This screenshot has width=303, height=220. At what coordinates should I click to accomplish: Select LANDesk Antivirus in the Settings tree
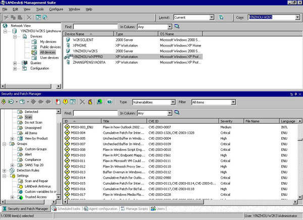(x=38, y=186)
